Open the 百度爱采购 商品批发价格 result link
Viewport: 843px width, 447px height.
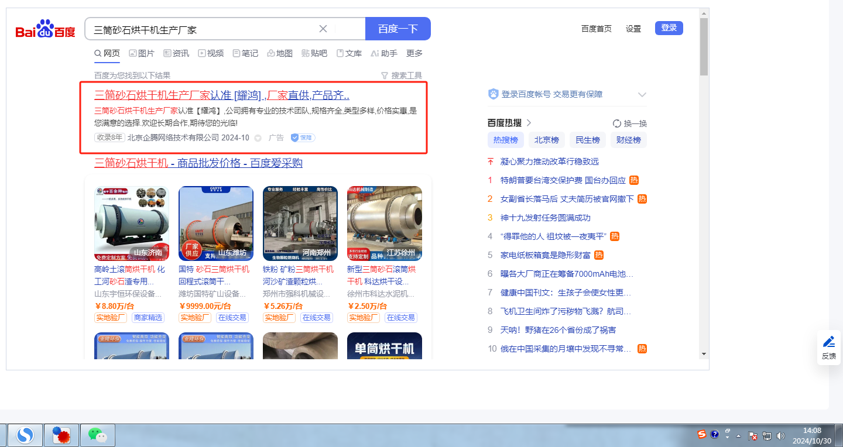pyautogui.click(x=198, y=163)
